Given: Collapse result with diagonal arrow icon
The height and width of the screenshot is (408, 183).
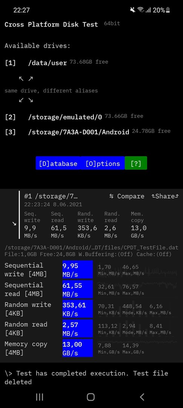Looking at the screenshot, I should [x=14, y=224].
